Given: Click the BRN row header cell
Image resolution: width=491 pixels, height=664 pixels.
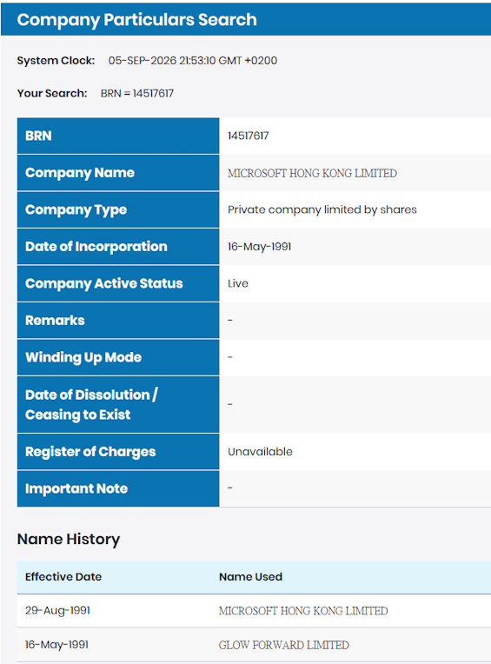Looking at the screenshot, I should coord(118,136).
